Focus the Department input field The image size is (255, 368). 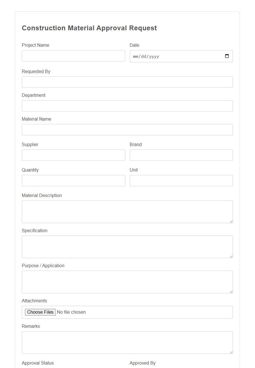point(127,106)
